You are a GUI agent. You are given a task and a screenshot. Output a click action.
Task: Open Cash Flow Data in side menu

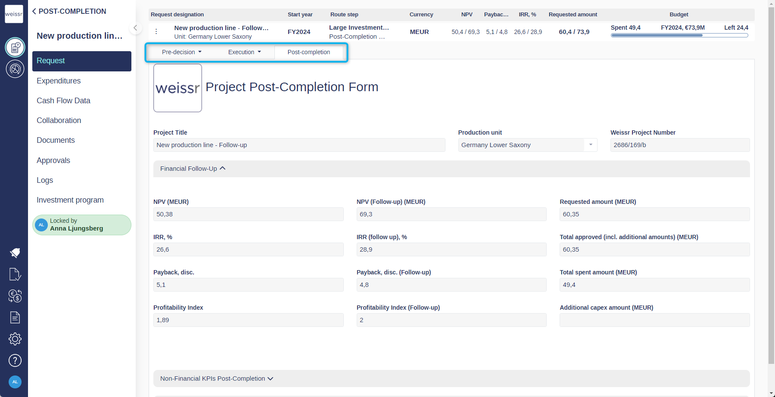63,101
